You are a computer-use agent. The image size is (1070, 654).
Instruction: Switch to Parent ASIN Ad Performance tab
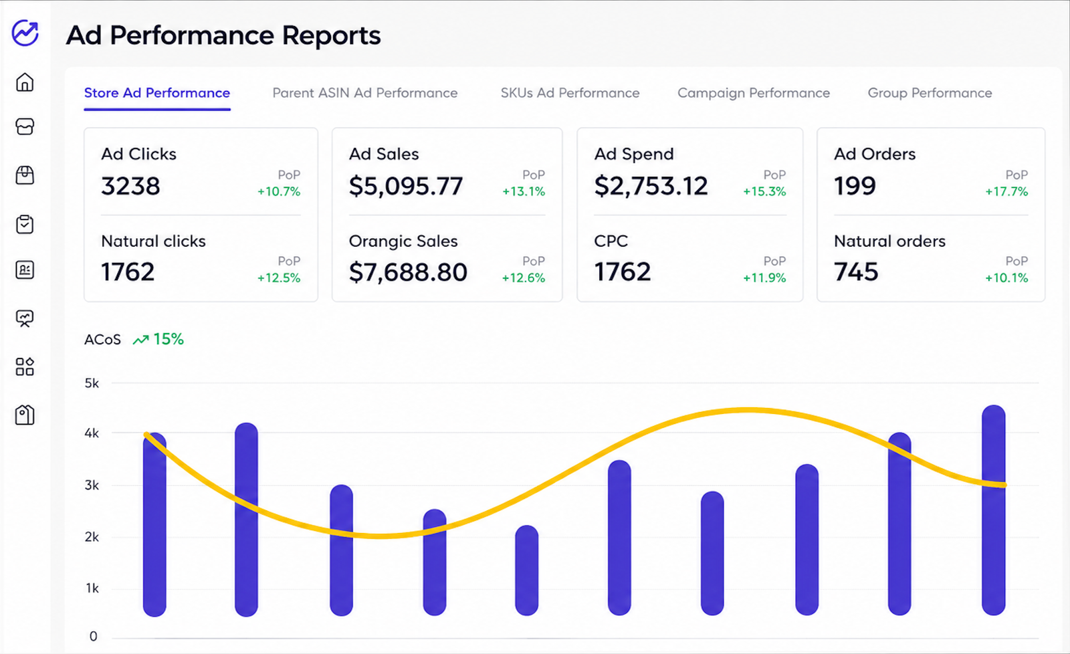click(365, 93)
